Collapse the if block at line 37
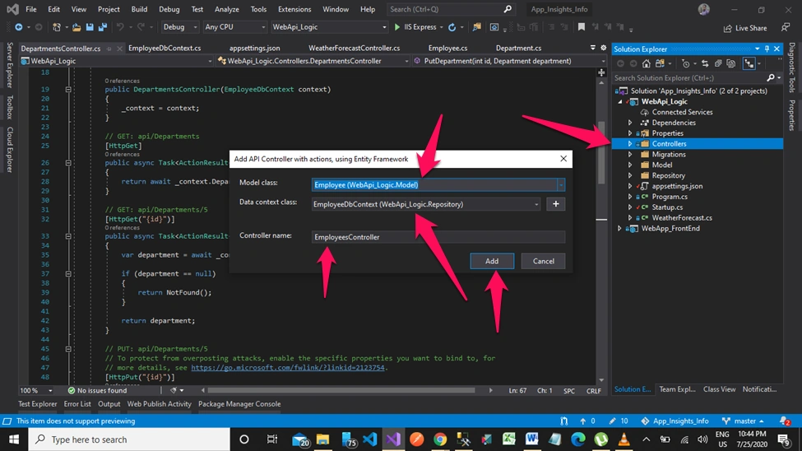The image size is (802, 451). [x=68, y=274]
